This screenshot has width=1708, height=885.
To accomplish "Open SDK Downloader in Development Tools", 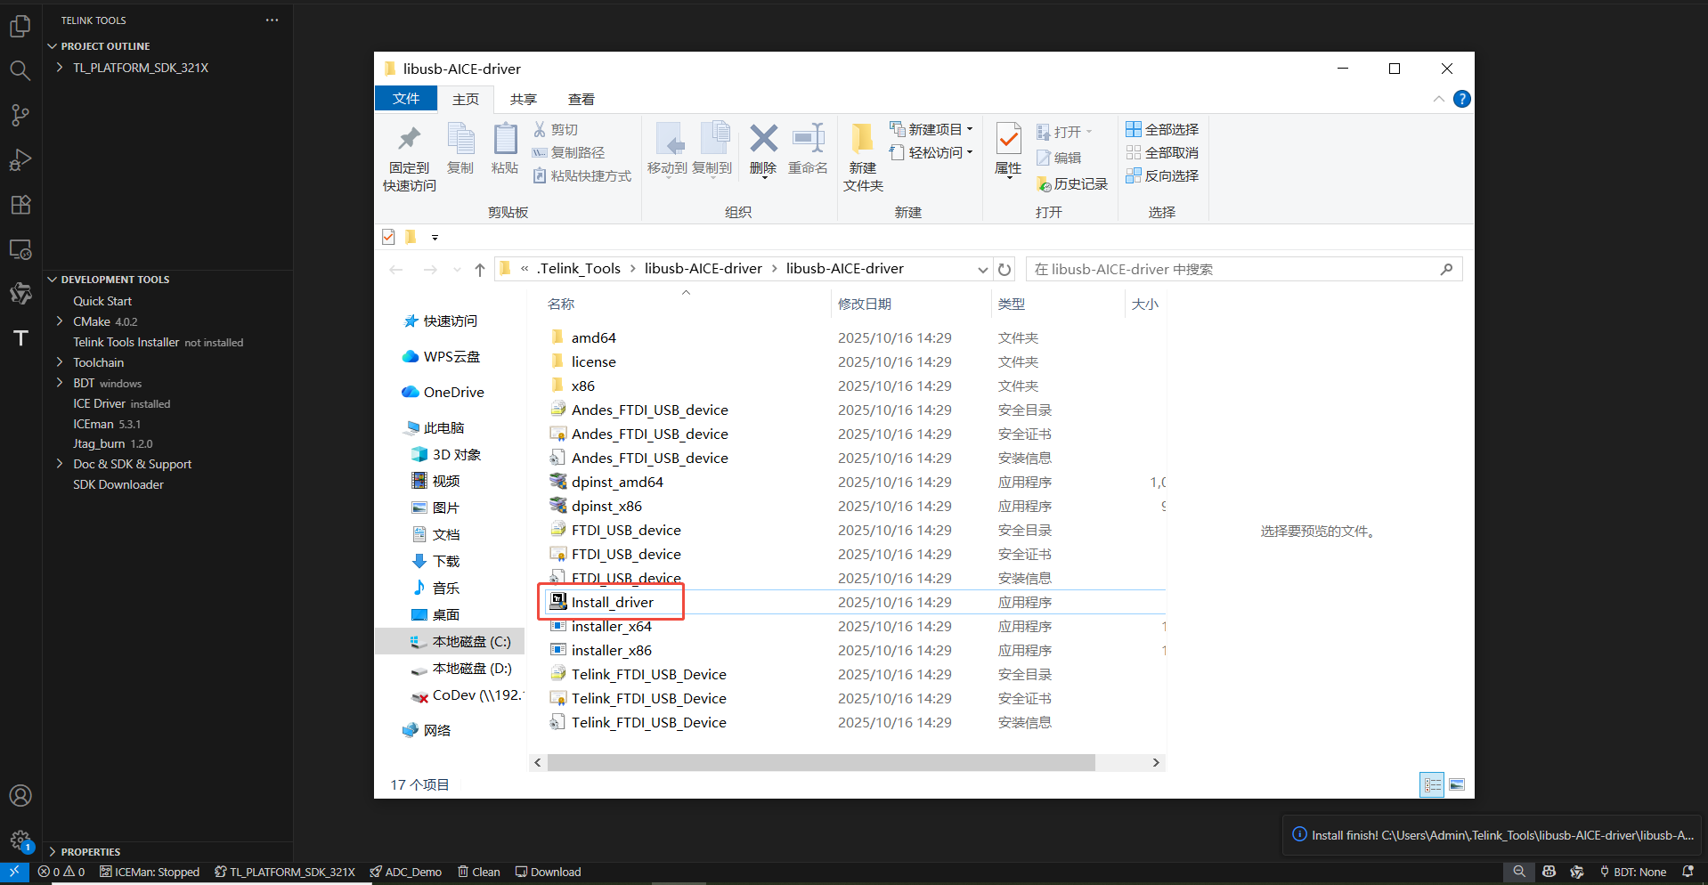I will tap(118, 484).
